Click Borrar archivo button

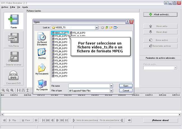coord(160,40)
